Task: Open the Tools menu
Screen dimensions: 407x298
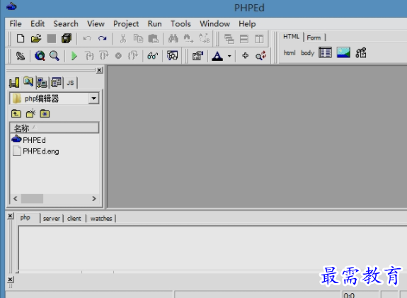Action: point(180,23)
